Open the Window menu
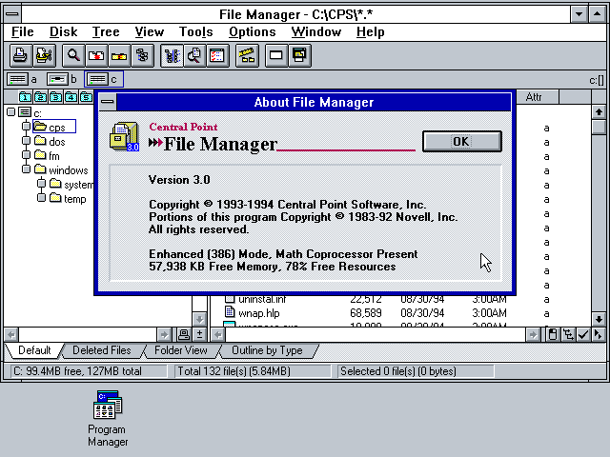Viewport: 610px width, 457px height. pyautogui.click(x=316, y=31)
